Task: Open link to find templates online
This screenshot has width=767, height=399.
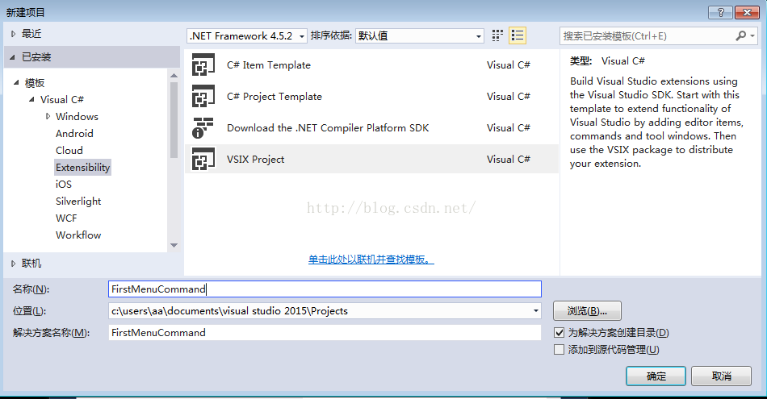Action: click(x=371, y=260)
